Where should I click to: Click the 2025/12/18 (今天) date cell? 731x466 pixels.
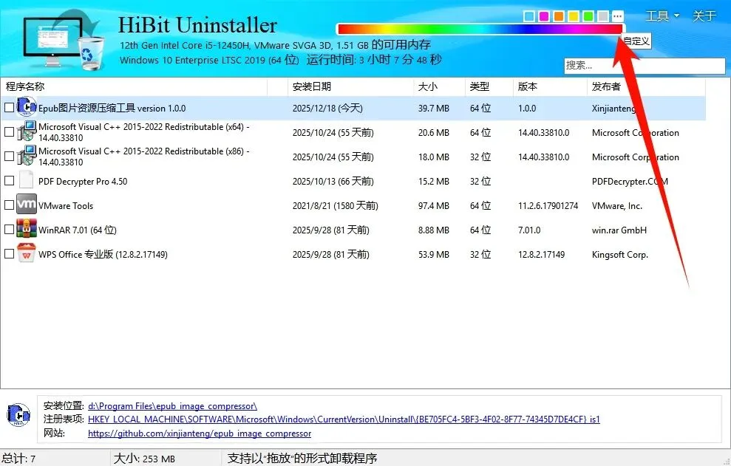tap(327, 108)
